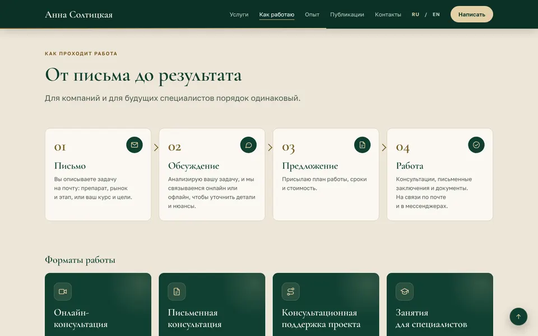Viewport: 538px width, 336px height.
Task: Click the graduation cap icon on the Занятия для специалистов card
Action: point(405,291)
